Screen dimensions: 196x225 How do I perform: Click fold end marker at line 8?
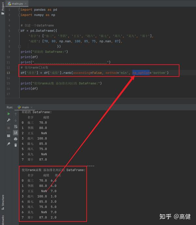click(x=20, y=46)
